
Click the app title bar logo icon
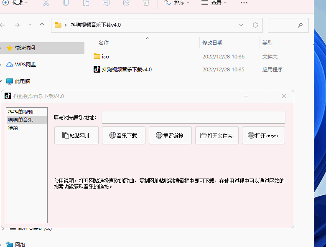click(x=8, y=96)
